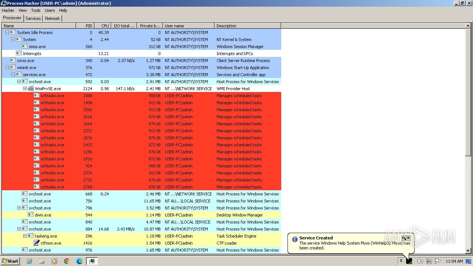Switch to the Network tab
Screen dimensions: 473x266
click(52, 18)
